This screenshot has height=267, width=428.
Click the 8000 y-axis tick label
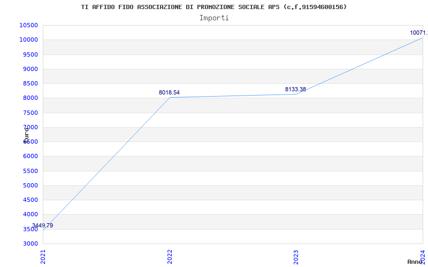(x=30, y=98)
